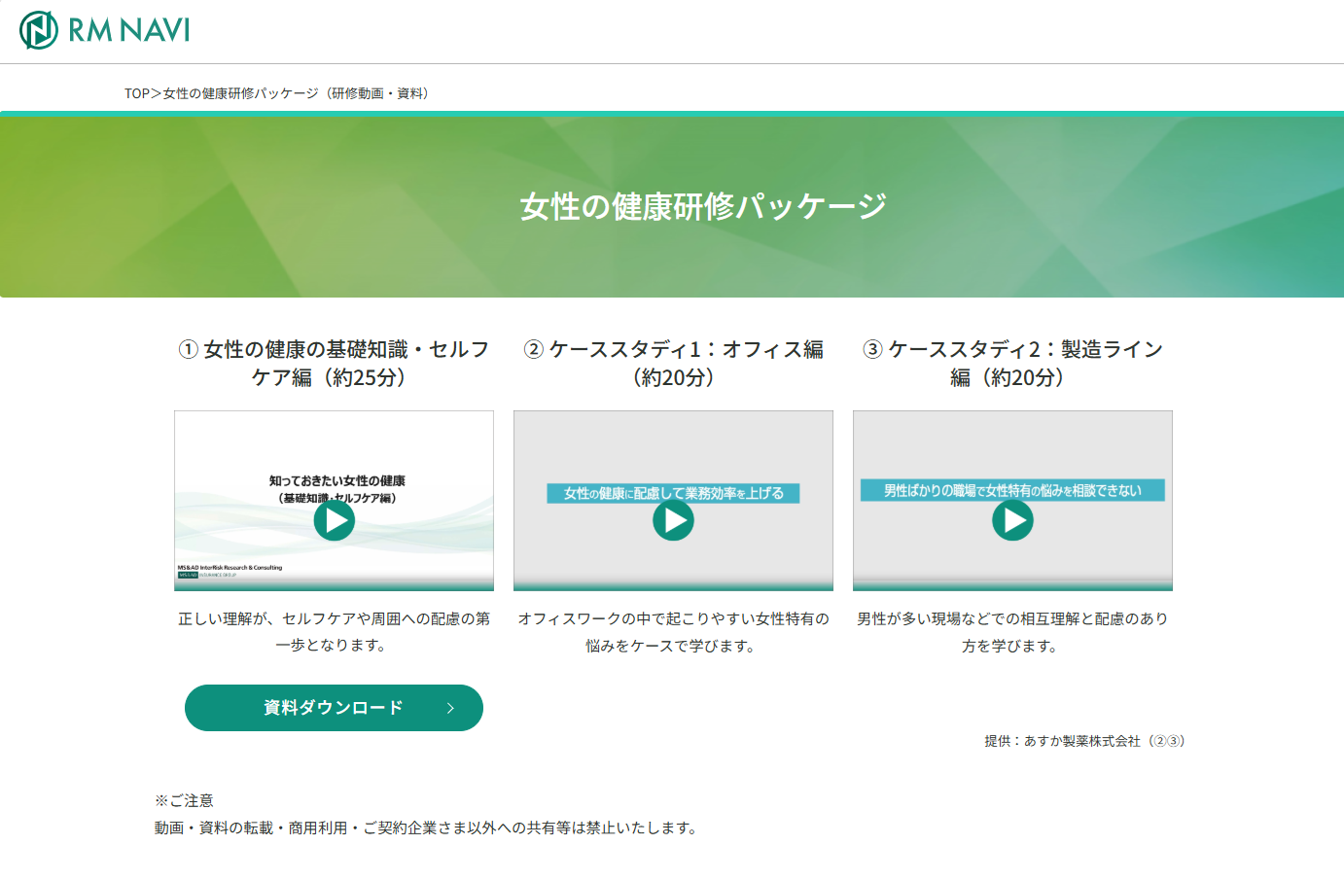This screenshot has height=880, width=1344.
Task: Click the breadcrumb text 女性の健康研修パッケージ（研修動画・資料）
Action: tap(297, 93)
